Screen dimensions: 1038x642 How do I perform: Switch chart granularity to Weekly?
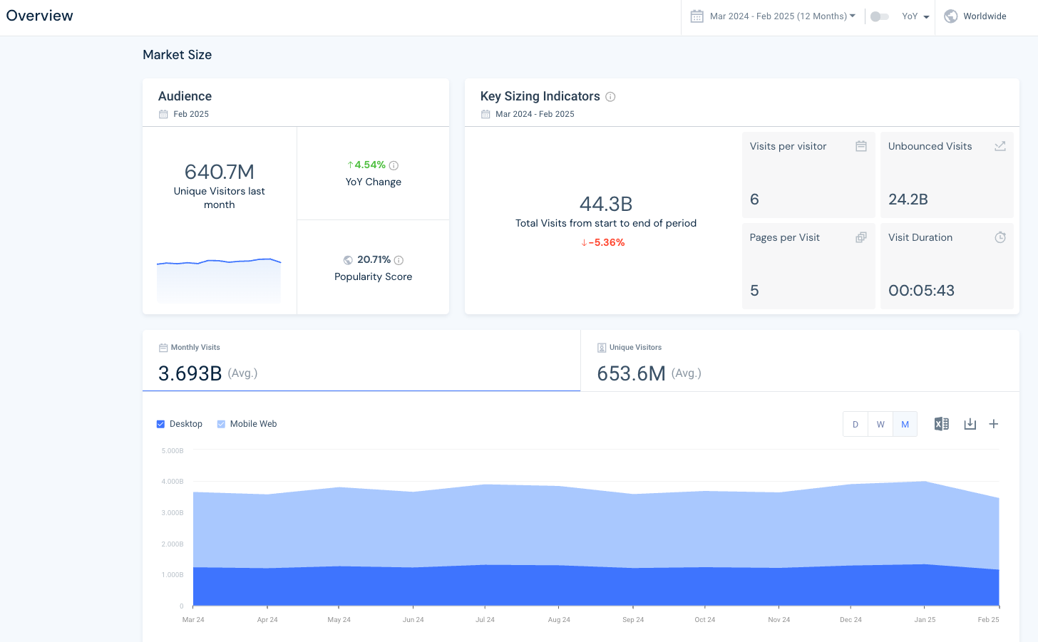pyautogui.click(x=880, y=423)
